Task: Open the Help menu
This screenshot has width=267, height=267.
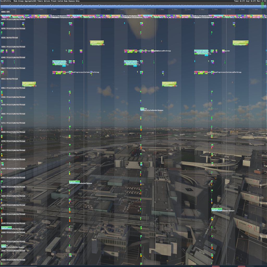Action: (77, 1)
